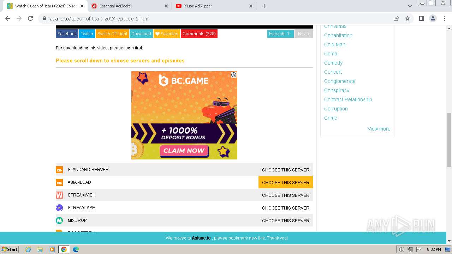Image resolution: width=452 pixels, height=254 pixels.
Task: Click the volume speaker tray icon
Action: (x=401, y=249)
